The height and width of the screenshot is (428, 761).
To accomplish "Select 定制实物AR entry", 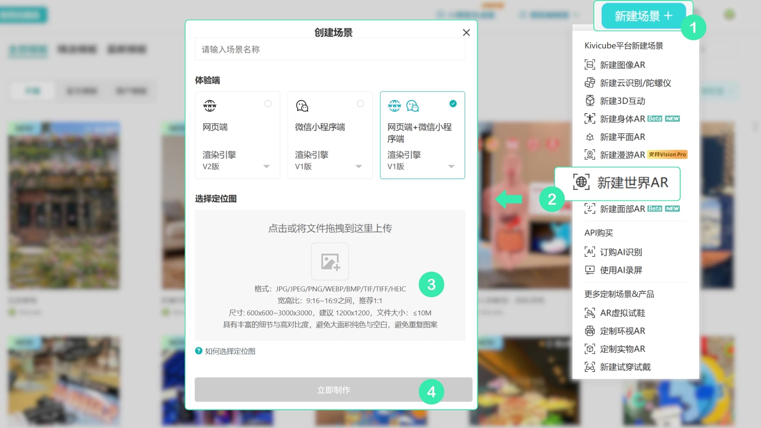I will coord(622,349).
